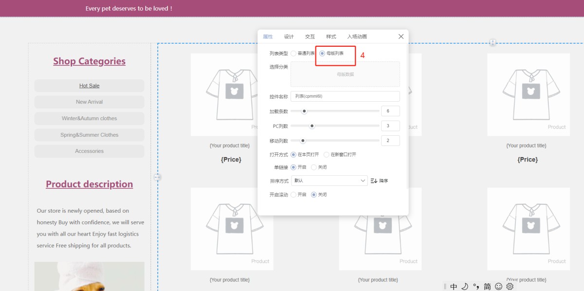This screenshot has width=584, height=291.
Task: Select 在新窗口打开 open method
Action: pyautogui.click(x=327, y=154)
